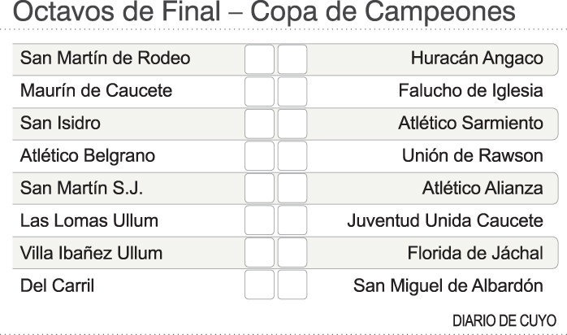This screenshot has height=335, width=567.
Task: Click the DIARIO DE CUYO credit text
Action: tap(504, 320)
